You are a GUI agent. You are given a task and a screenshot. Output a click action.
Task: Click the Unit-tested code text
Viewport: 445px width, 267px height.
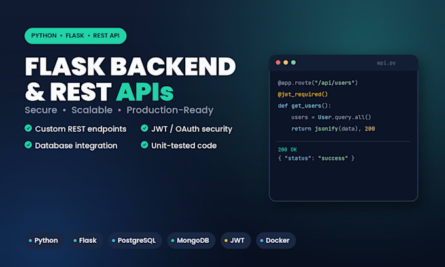click(184, 146)
